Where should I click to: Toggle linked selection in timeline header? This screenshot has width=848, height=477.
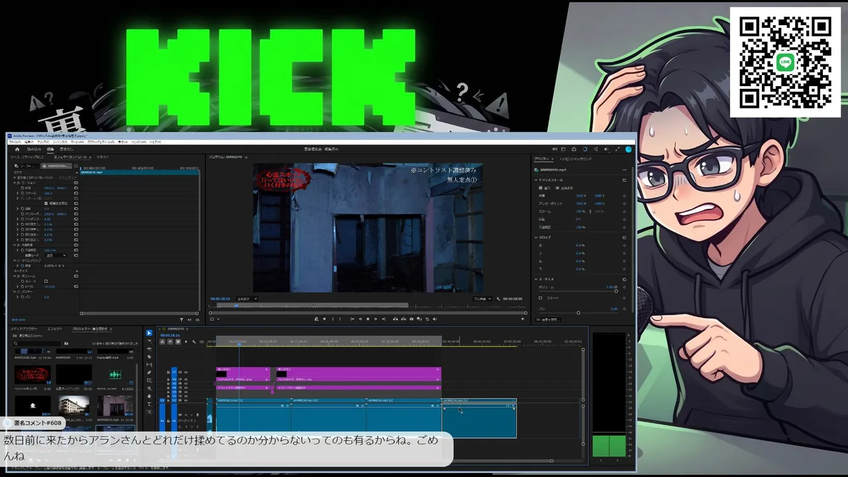pos(178,342)
